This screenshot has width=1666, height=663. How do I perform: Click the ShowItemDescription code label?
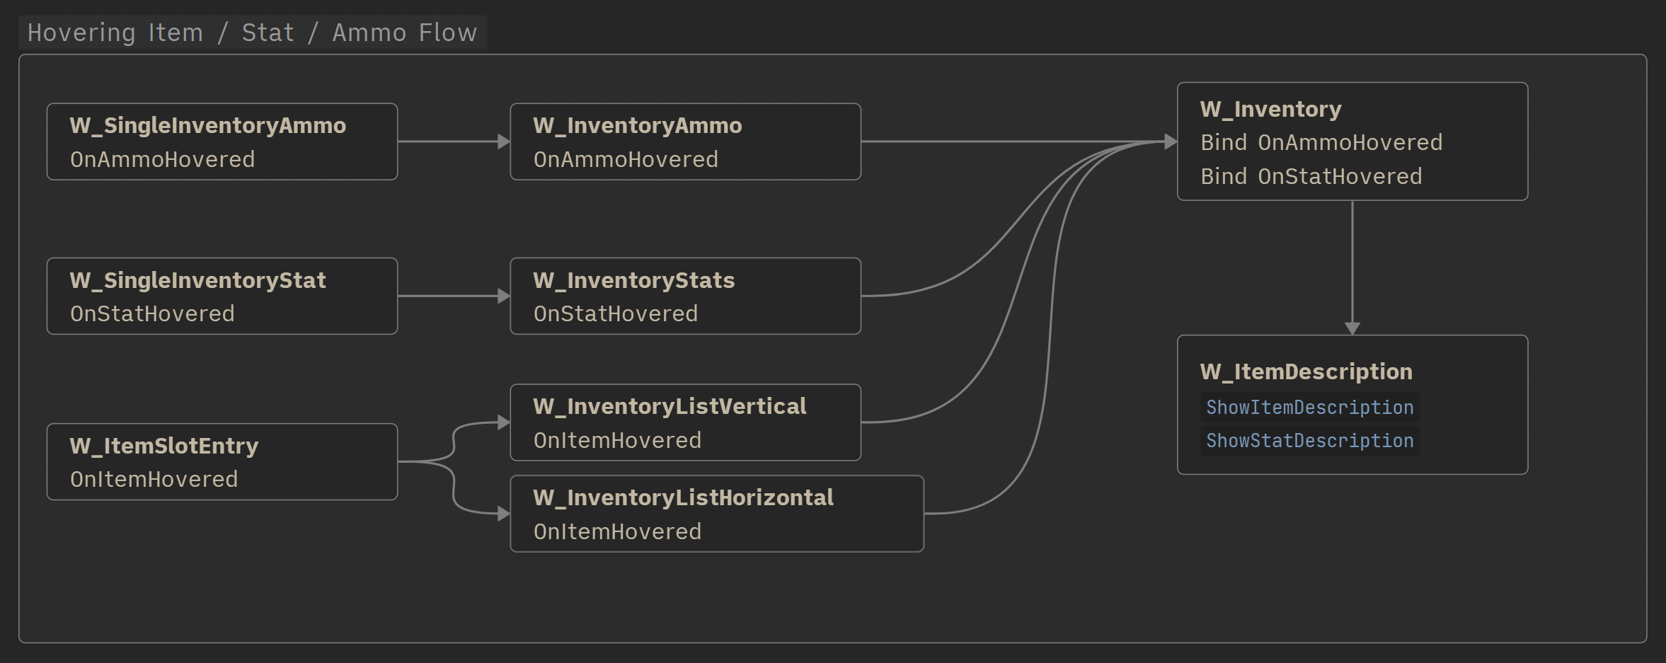click(x=1309, y=408)
